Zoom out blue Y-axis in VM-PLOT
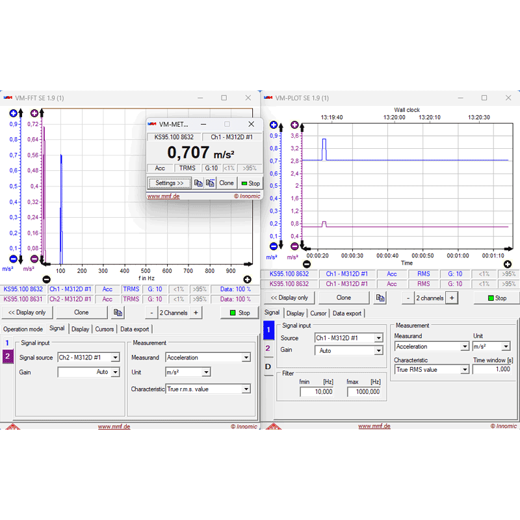 pyautogui.click(x=273, y=246)
